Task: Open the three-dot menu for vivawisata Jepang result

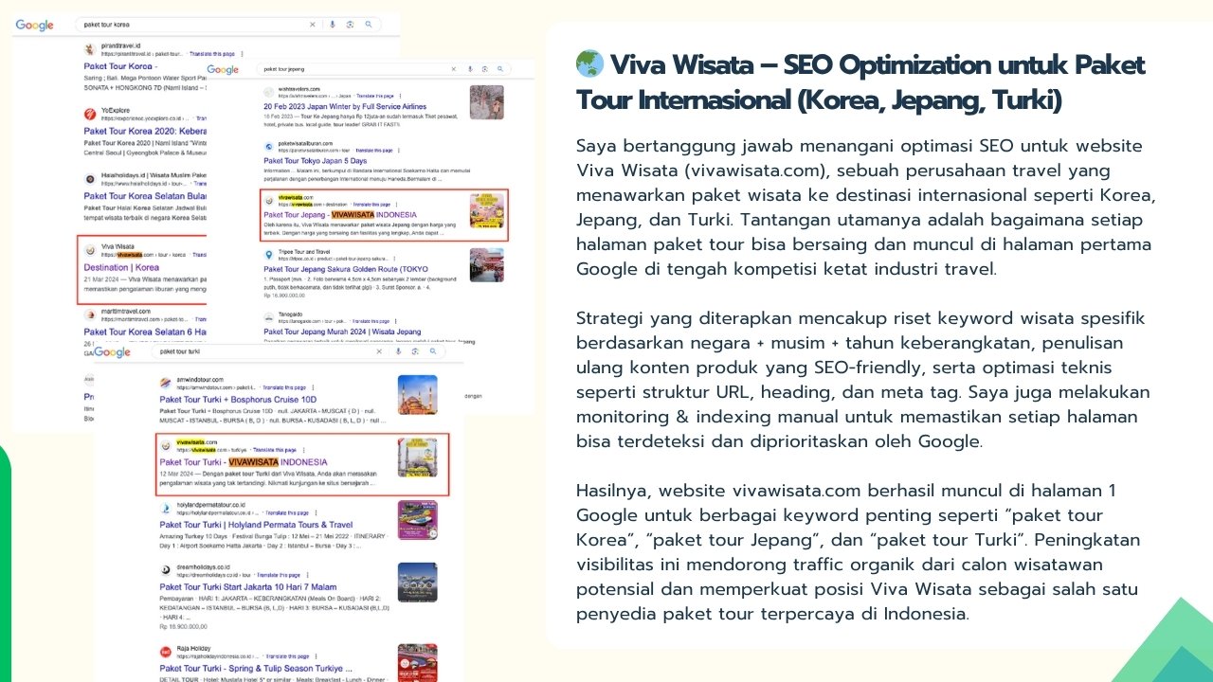Action: pos(397,204)
